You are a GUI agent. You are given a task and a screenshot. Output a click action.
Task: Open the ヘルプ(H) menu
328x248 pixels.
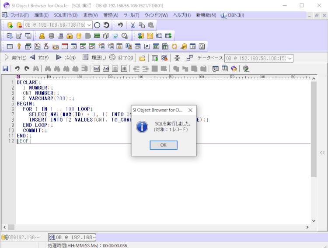[x=182, y=15]
